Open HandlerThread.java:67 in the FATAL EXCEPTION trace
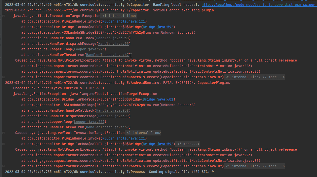The height and width of the screenshot is (177, 317). [x=107, y=127]
